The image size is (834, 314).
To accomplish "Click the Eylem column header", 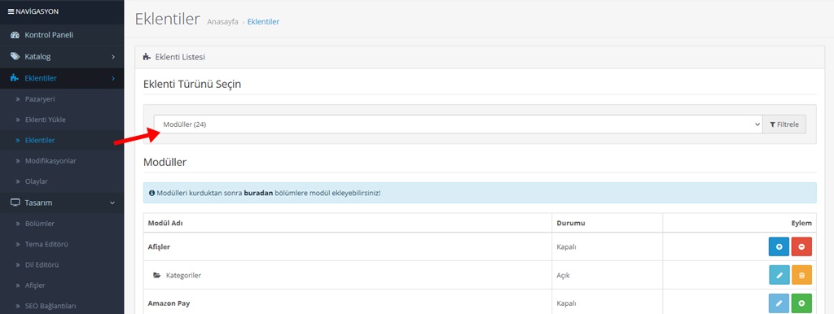I will (x=802, y=223).
